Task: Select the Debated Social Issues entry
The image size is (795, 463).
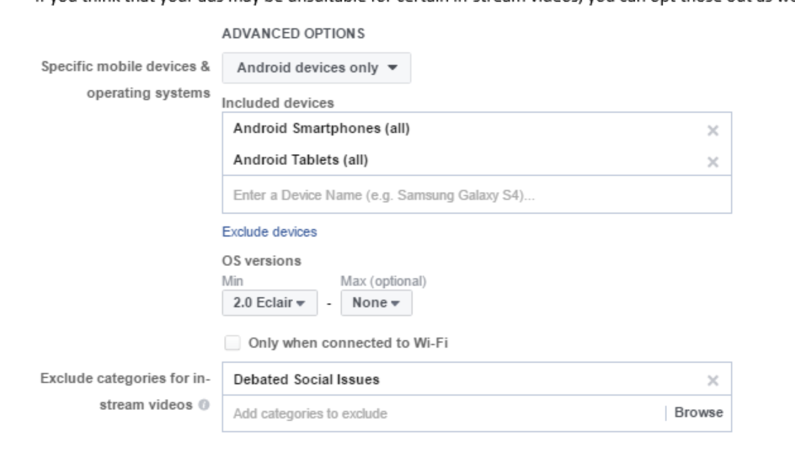Action: [x=307, y=380]
